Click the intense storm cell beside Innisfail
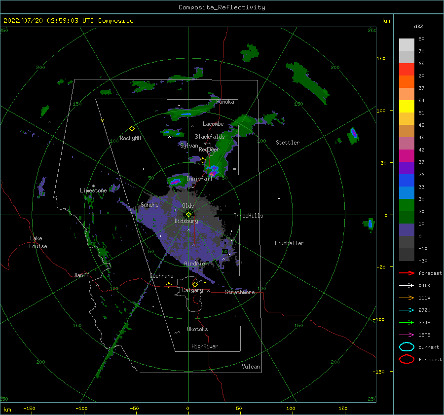The height and width of the screenshot is (415, 444). click(x=176, y=181)
